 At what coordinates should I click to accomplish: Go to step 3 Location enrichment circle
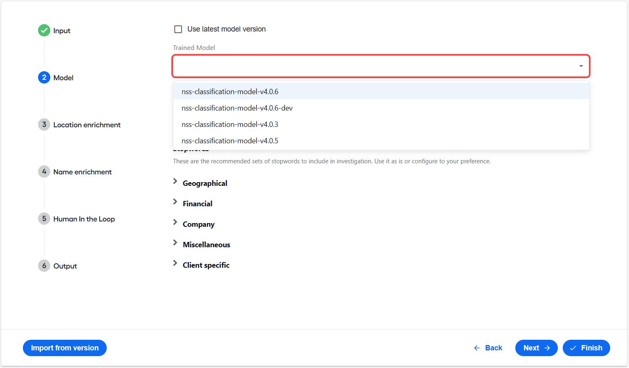click(x=44, y=124)
